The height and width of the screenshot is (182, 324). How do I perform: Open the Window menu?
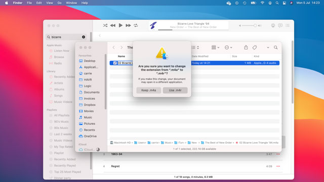point(71,3)
